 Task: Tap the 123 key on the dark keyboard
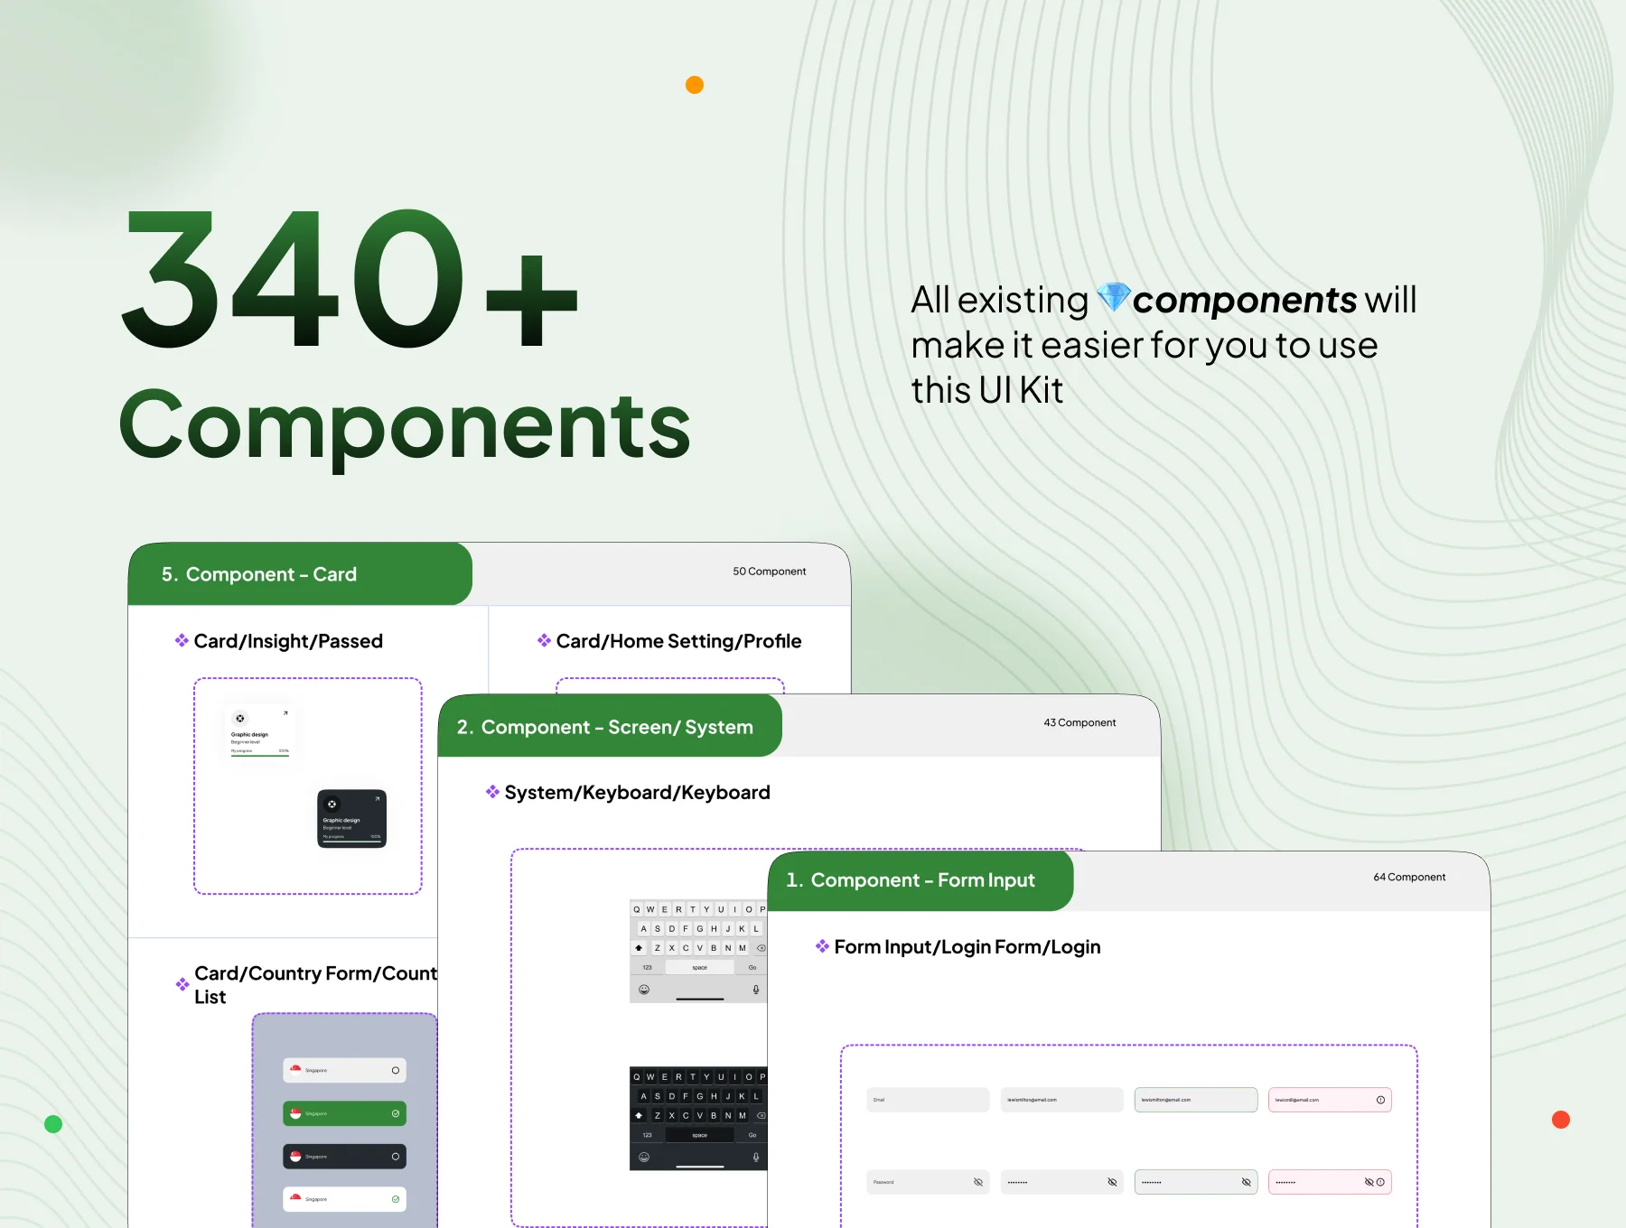coord(647,1135)
